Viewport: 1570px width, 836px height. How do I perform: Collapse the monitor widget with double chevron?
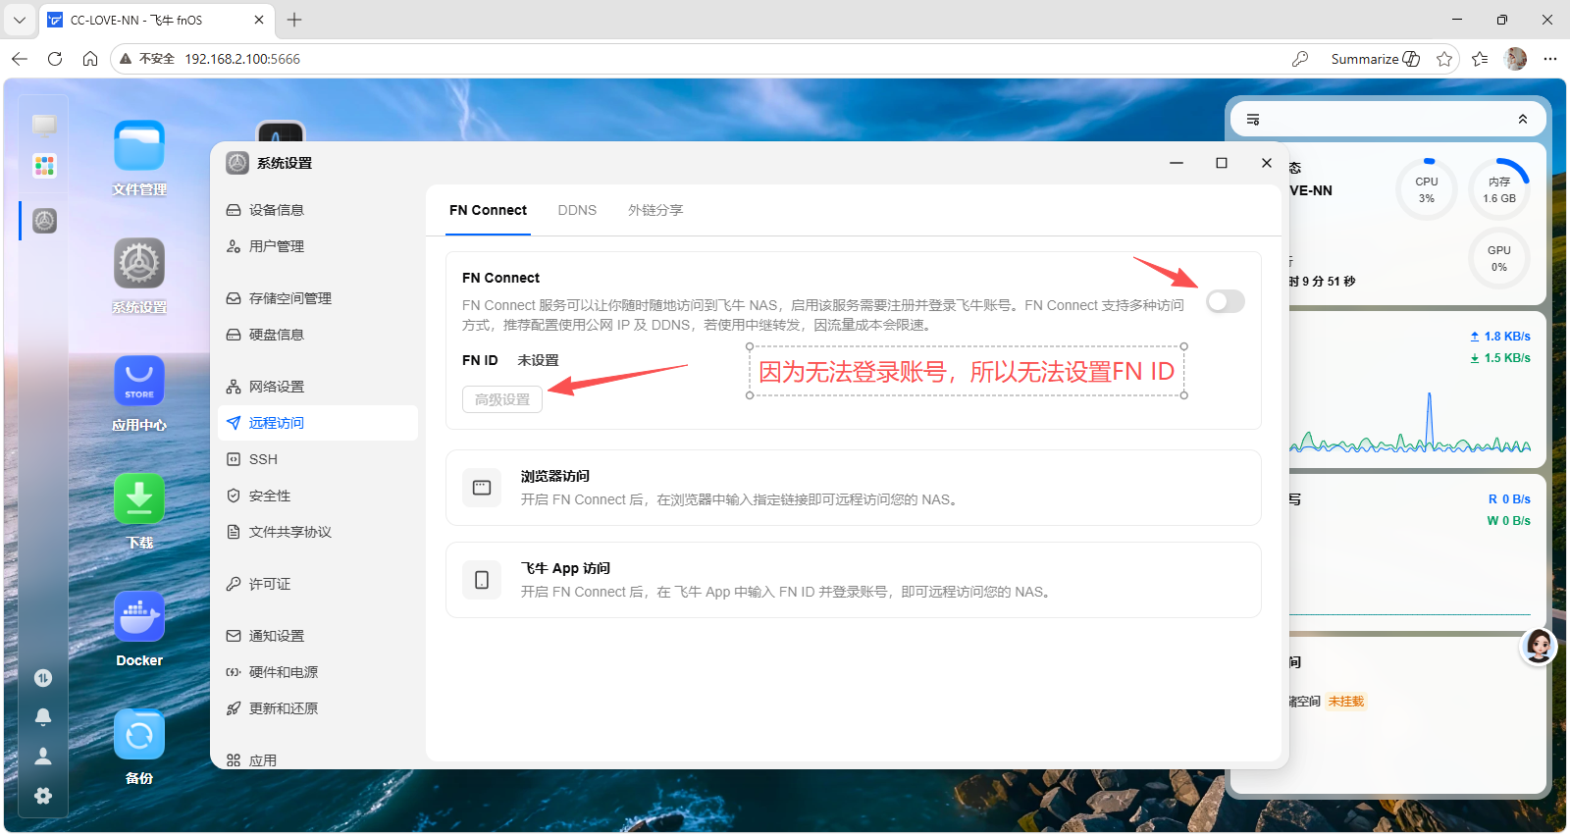tap(1523, 119)
